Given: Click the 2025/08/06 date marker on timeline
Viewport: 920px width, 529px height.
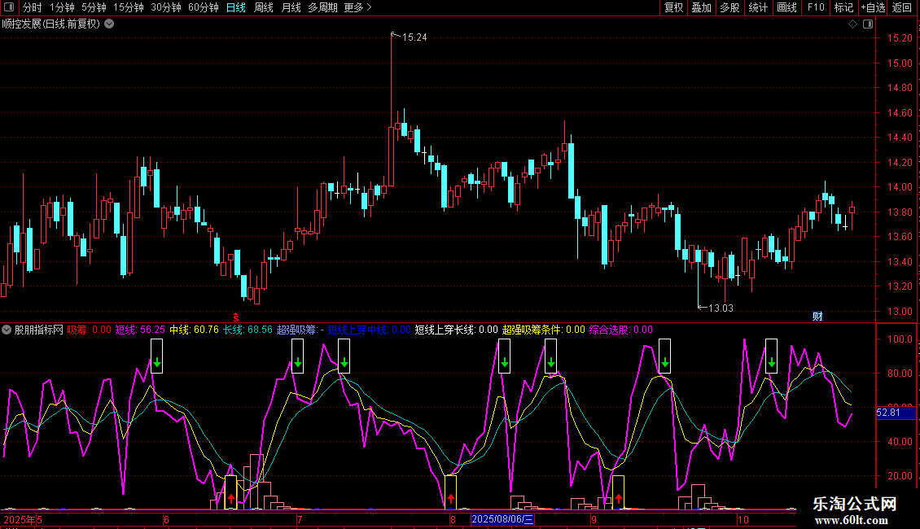Looking at the screenshot, I should tap(503, 518).
